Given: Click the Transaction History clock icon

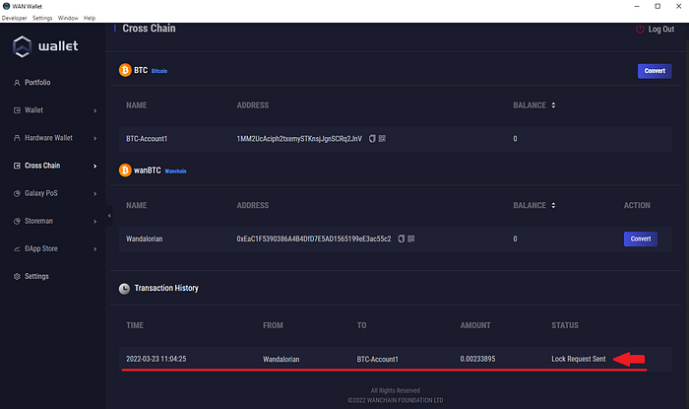Looking at the screenshot, I should pyautogui.click(x=125, y=289).
